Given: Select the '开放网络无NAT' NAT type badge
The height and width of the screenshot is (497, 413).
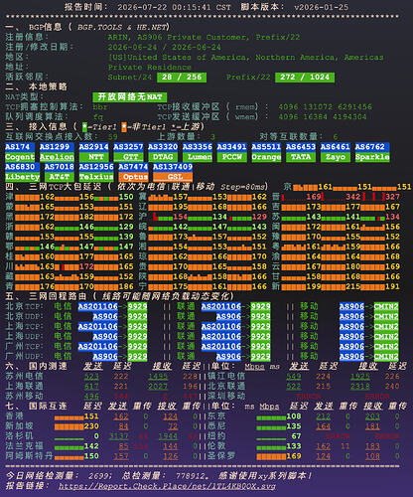Looking at the screenshot, I should 130,97.
